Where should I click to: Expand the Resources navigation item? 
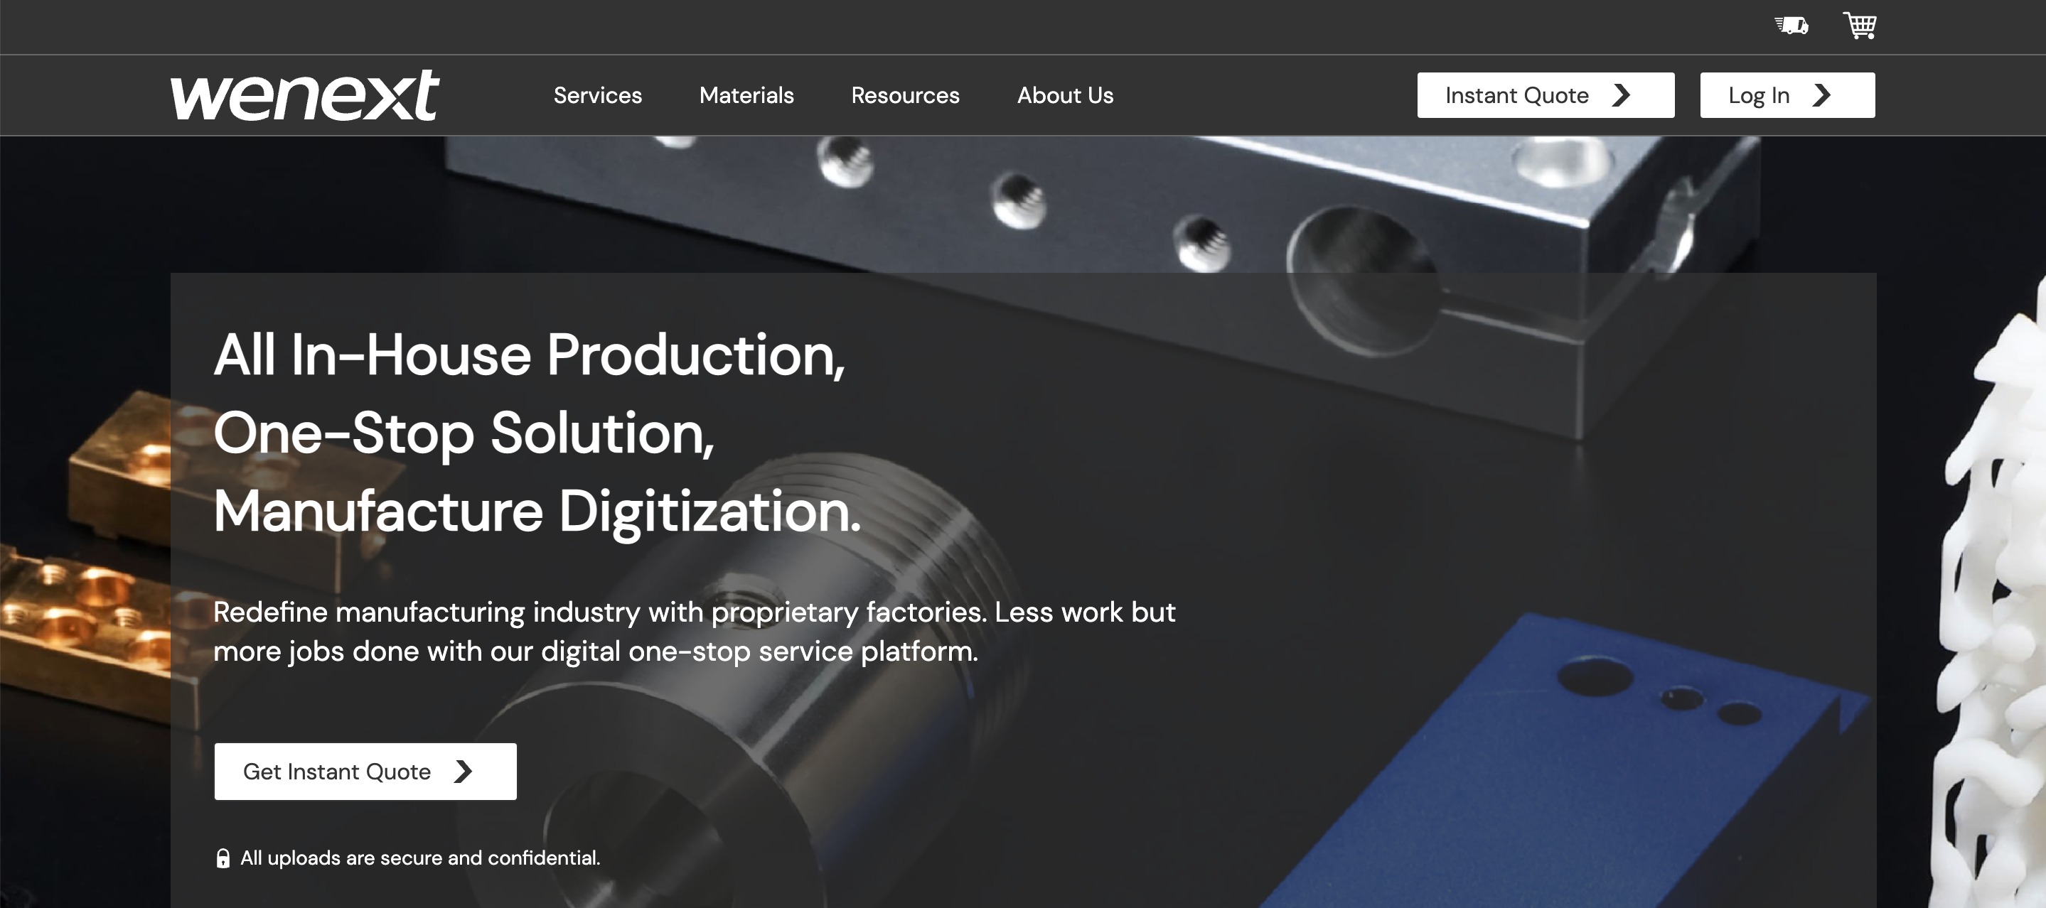pos(906,95)
